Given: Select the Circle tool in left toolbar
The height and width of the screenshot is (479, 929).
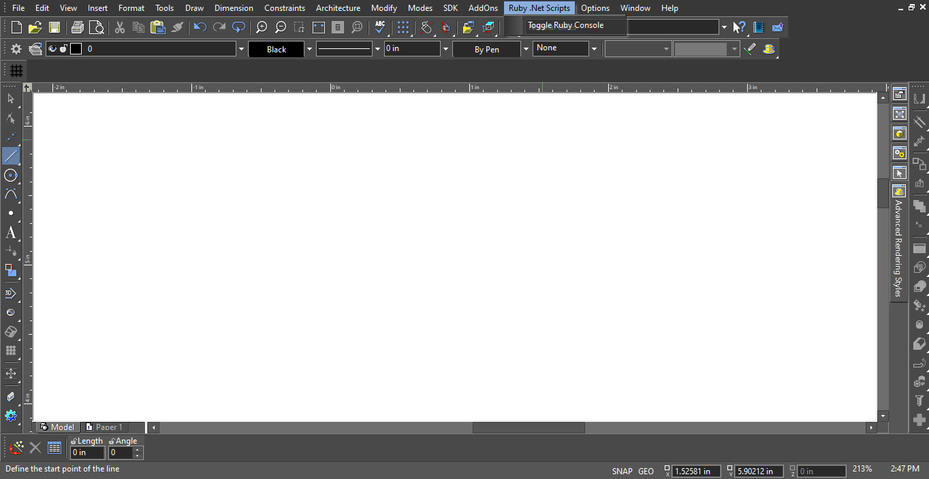Looking at the screenshot, I should pos(11,176).
